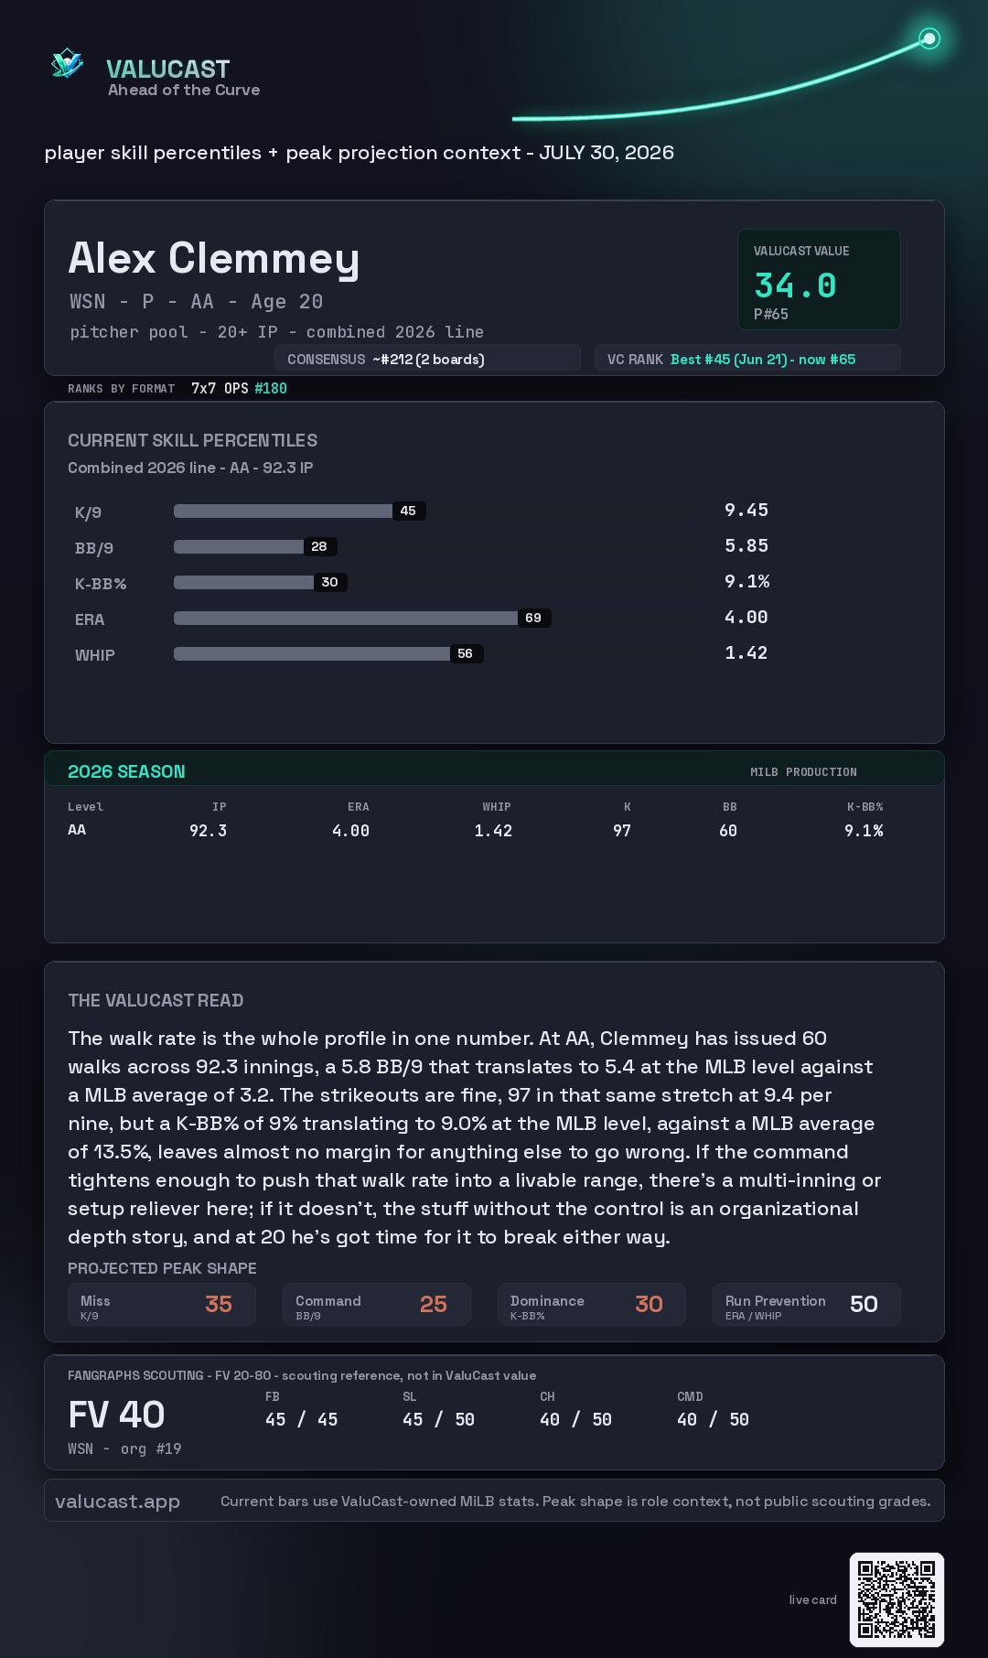Select the VC Rank Best #45 pill
988x1658 pixels.
click(747, 359)
